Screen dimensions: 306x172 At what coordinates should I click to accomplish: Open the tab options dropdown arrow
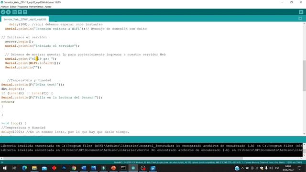pos(300,19)
